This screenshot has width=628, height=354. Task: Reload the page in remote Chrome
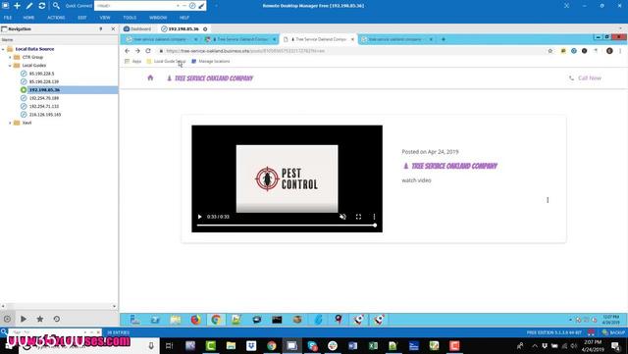point(148,51)
